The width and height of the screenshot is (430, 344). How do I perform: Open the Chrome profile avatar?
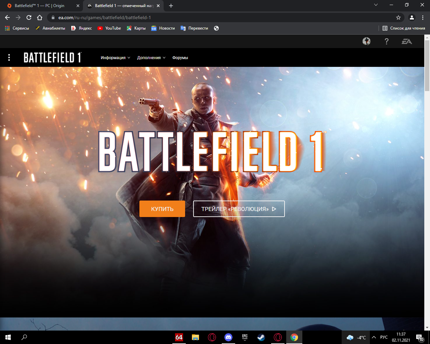click(412, 17)
